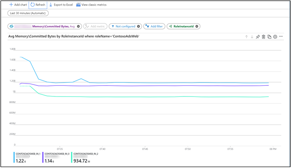Image resolution: width=291 pixels, height=168 pixels.
Task: Remove the Not configured filter pill
Action: point(139,26)
